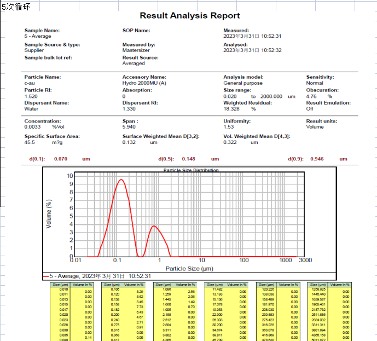Click the span value '5.940'
The height and width of the screenshot is (341, 377).
pos(129,127)
